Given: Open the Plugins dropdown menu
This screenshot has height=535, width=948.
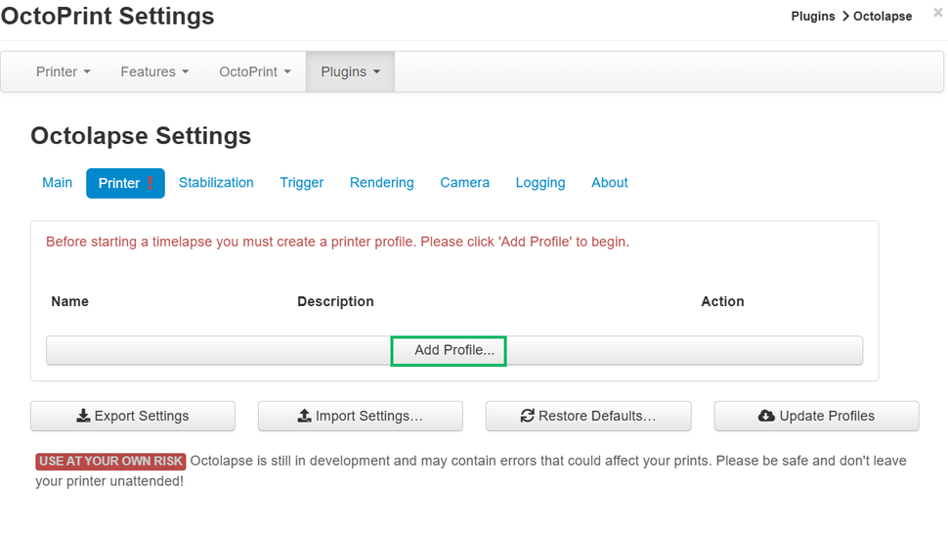Looking at the screenshot, I should tap(350, 71).
